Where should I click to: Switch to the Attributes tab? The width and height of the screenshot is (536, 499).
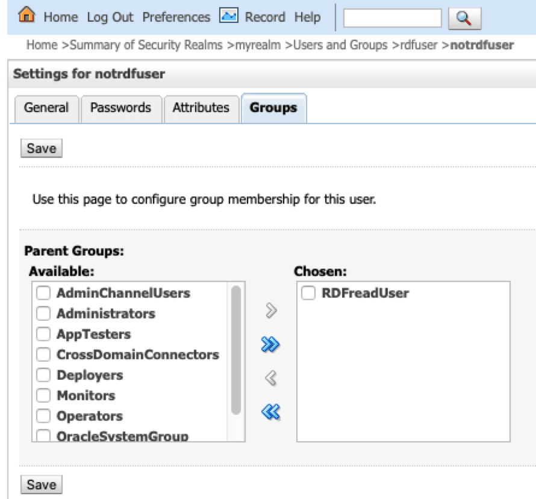[201, 108]
